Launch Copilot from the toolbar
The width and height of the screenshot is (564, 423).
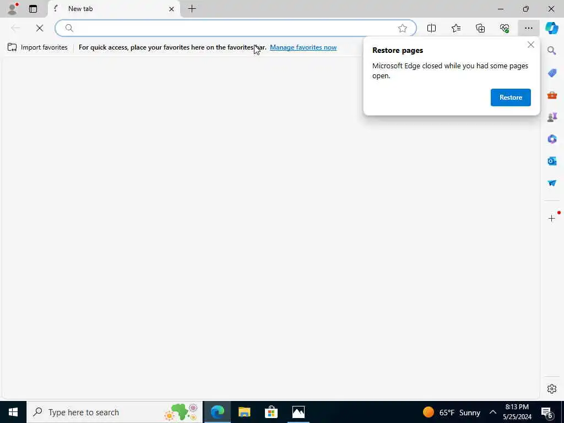551,28
